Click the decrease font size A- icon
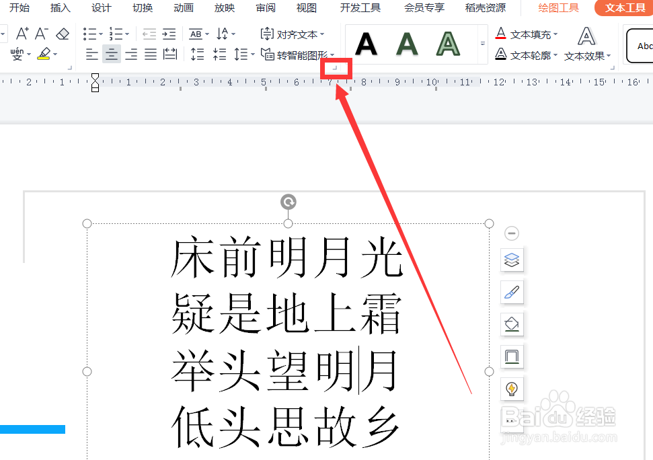The image size is (653, 460). [x=41, y=34]
